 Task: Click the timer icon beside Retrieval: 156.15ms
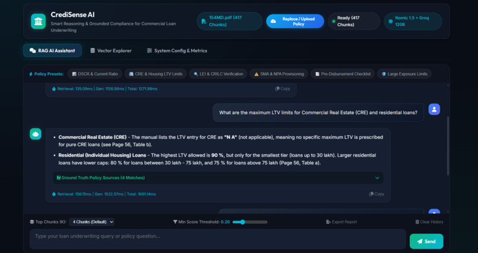tap(54, 194)
